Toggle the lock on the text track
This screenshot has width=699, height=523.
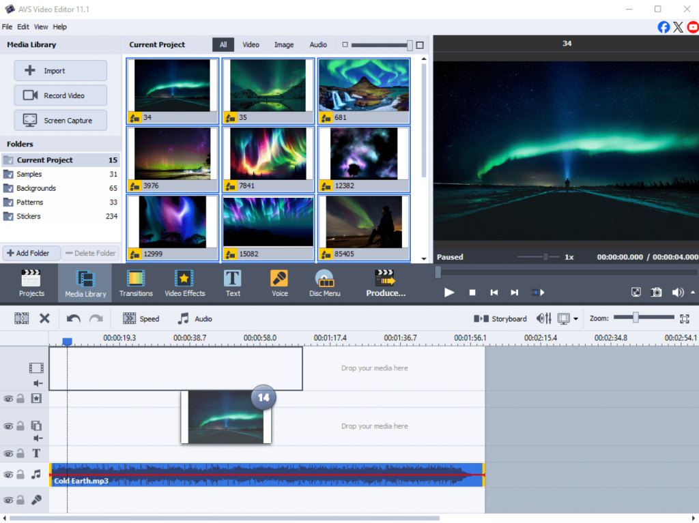pyautogui.click(x=20, y=453)
